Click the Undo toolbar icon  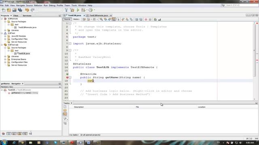tap(27, 10)
